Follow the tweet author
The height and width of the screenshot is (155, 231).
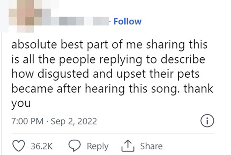click(x=128, y=21)
